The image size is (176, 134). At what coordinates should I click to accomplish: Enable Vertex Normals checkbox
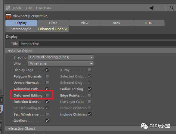tap(47, 82)
